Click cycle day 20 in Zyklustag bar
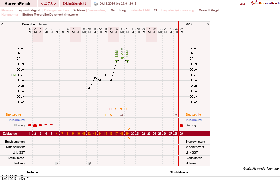The height and width of the screenshot is (189, 280). 132,134
